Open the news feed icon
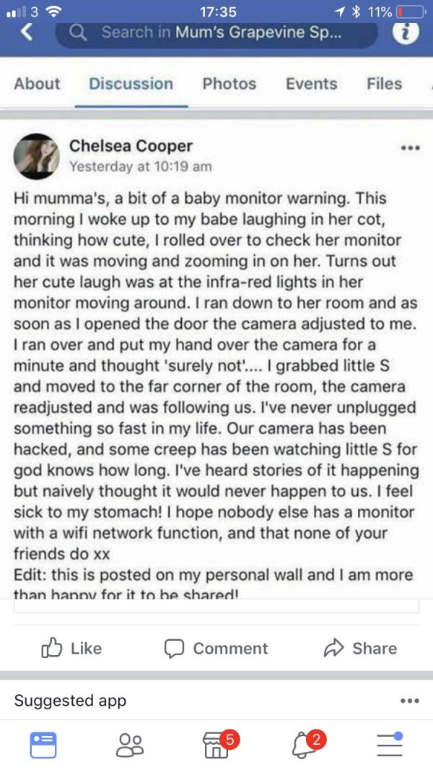 (43, 744)
